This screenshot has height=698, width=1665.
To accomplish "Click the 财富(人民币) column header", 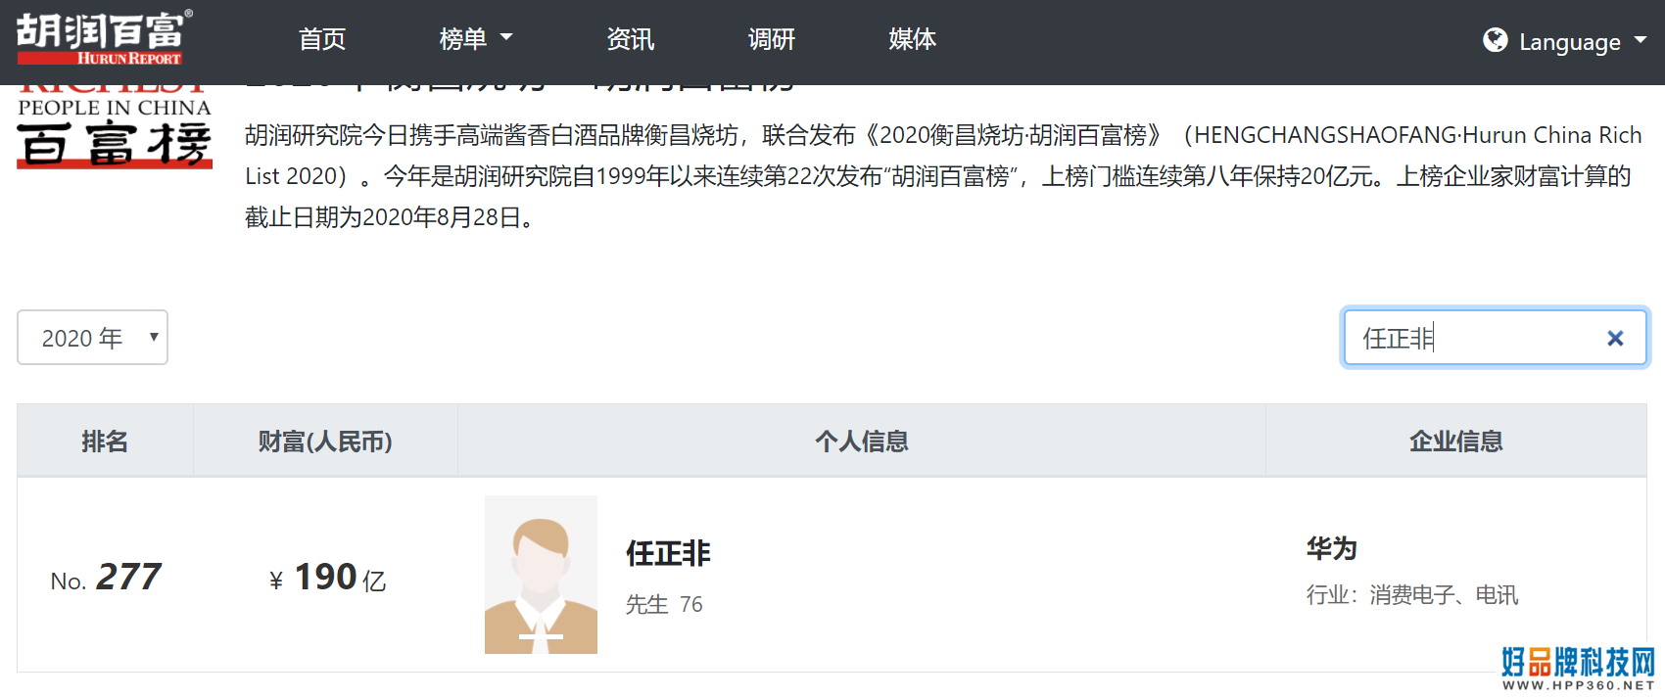I will click(325, 442).
